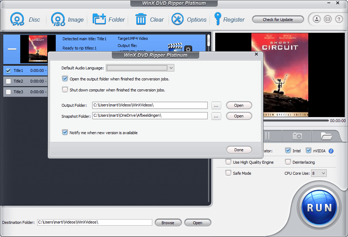Viewport: 348px width, 237px height.
Task: Show hardware accelerator info icon
Action: (331, 151)
